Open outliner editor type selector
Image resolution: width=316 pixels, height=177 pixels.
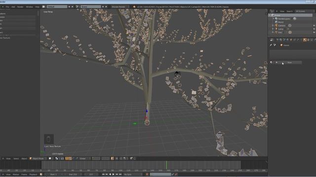tap(272, 11)
